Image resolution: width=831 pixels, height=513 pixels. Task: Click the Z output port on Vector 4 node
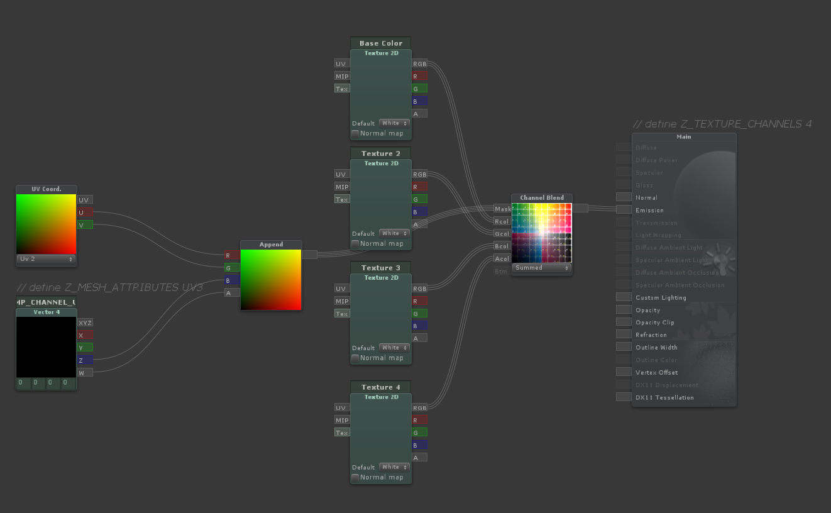(85, 360)
